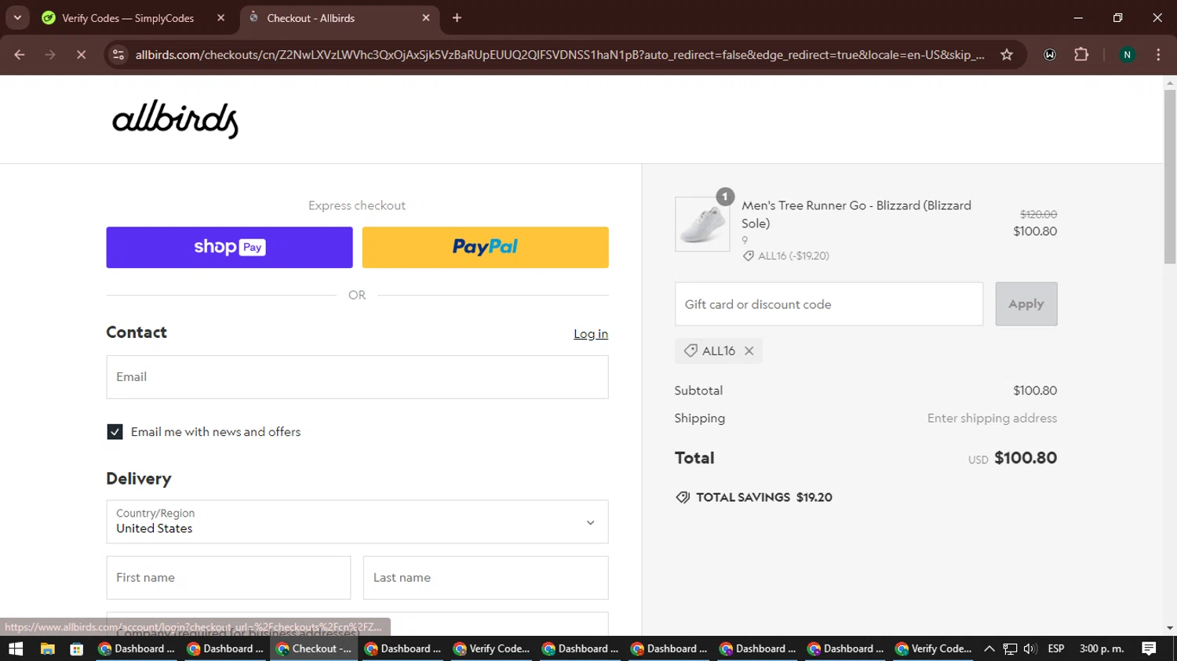The width and height of the screenshot is (1177, 661).
Task: Open network settings tray icon
Action: 1010,648
